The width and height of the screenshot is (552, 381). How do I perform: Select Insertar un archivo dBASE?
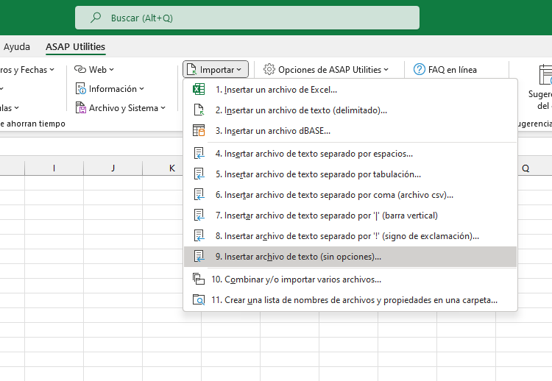(350, 130)
